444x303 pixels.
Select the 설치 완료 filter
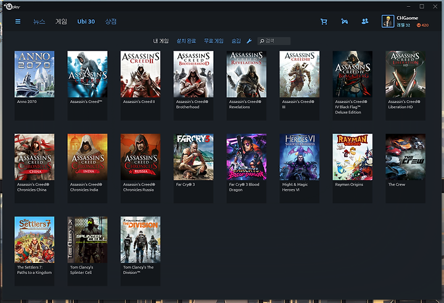pyautogui.click(x=186, y=41)
